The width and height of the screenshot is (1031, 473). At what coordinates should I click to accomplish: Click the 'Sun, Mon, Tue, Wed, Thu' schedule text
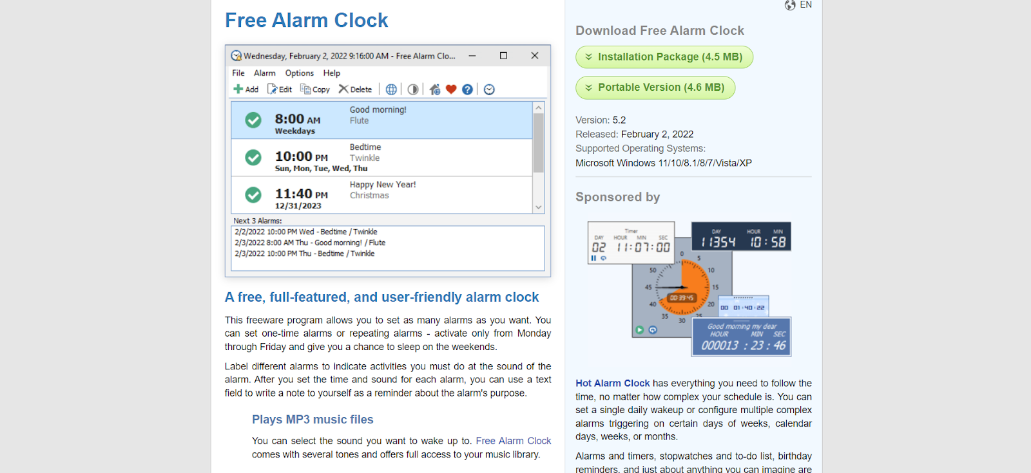click(x=321, y=169)
